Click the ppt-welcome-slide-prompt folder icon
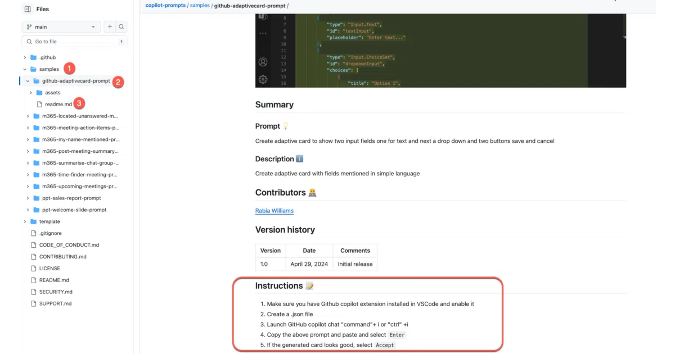 (37, 210)
